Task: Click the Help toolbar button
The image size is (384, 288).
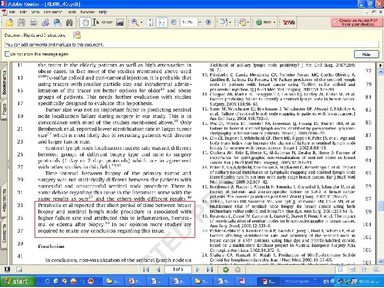Action: [263, 22]
